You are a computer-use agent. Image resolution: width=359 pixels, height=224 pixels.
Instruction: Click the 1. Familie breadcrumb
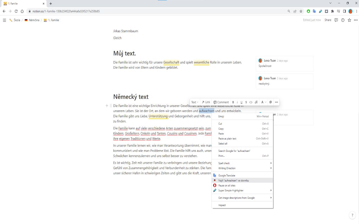coord(51,20)
